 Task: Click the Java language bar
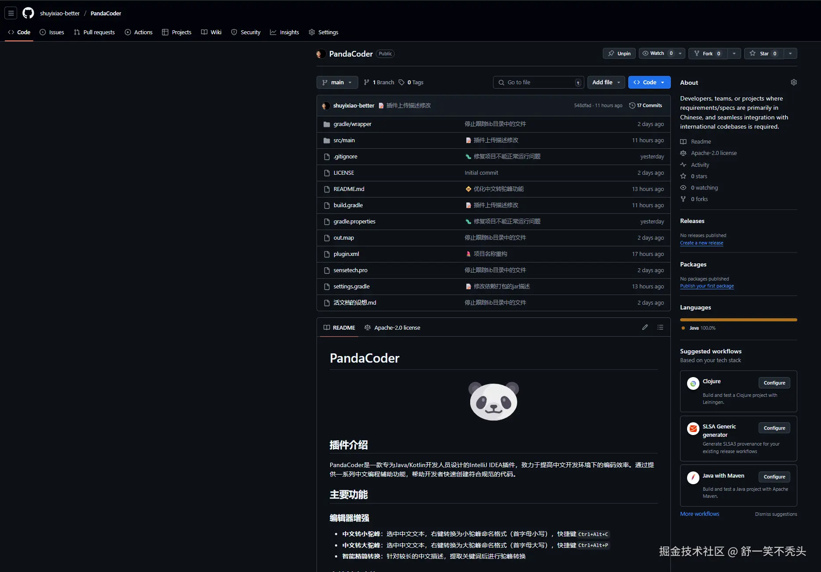coord(738,320)
